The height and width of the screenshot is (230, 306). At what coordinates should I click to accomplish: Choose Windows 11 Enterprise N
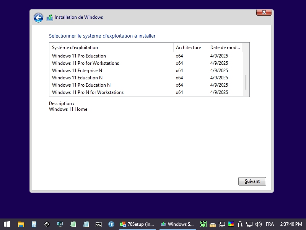(77, 71)
